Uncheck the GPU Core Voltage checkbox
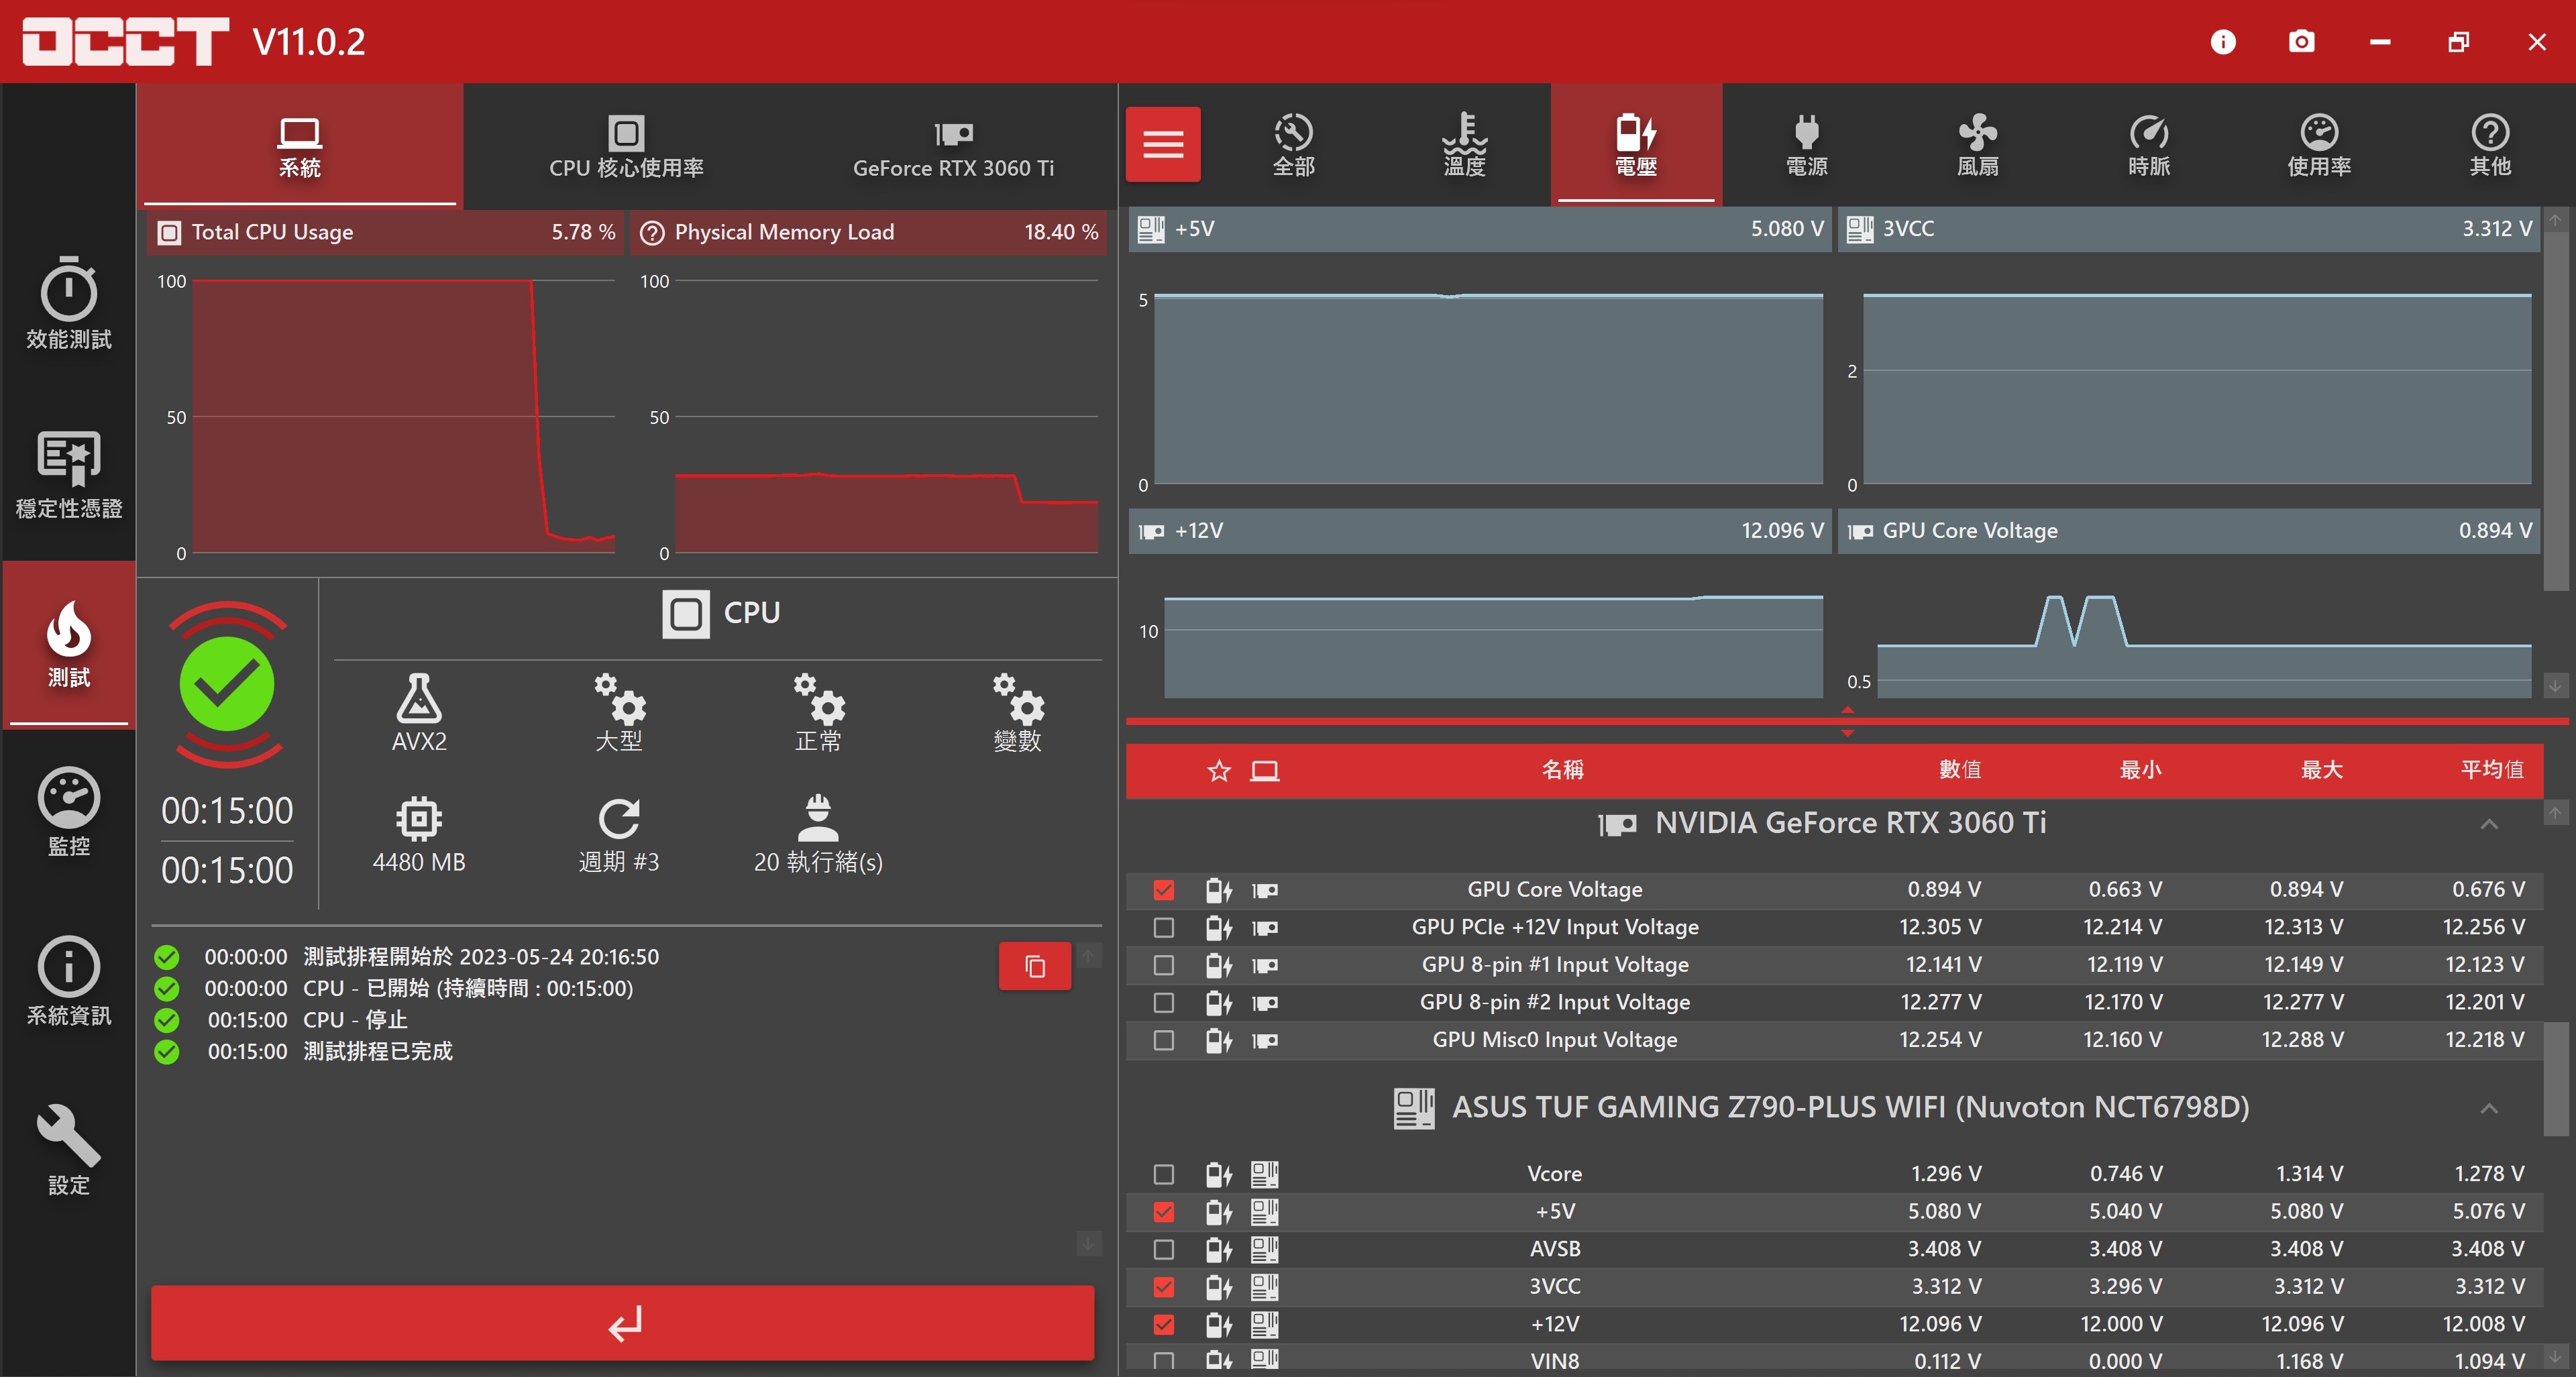 (1163, 890)
